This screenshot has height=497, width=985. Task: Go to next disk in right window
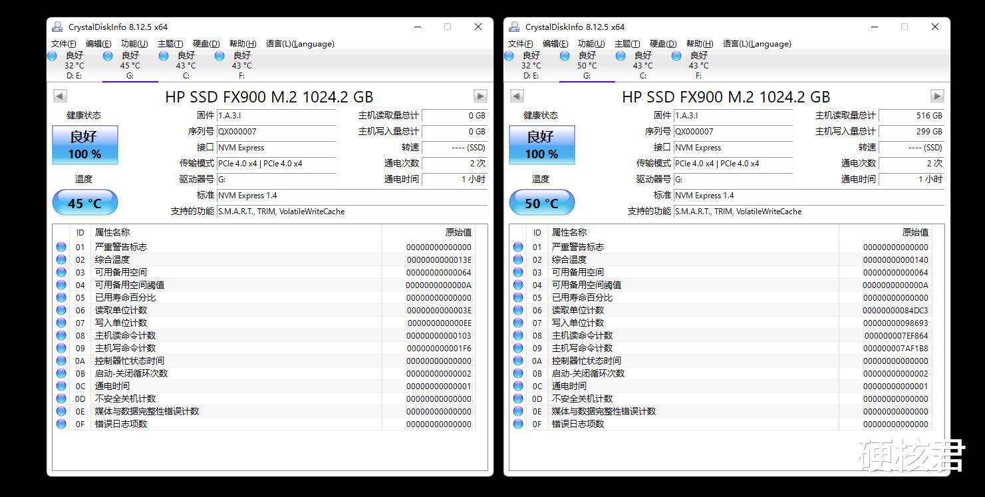[937, 96]
